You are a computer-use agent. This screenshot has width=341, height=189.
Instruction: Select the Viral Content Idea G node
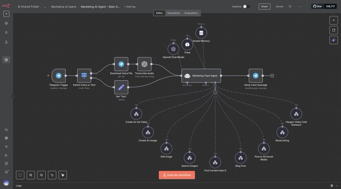215,163
